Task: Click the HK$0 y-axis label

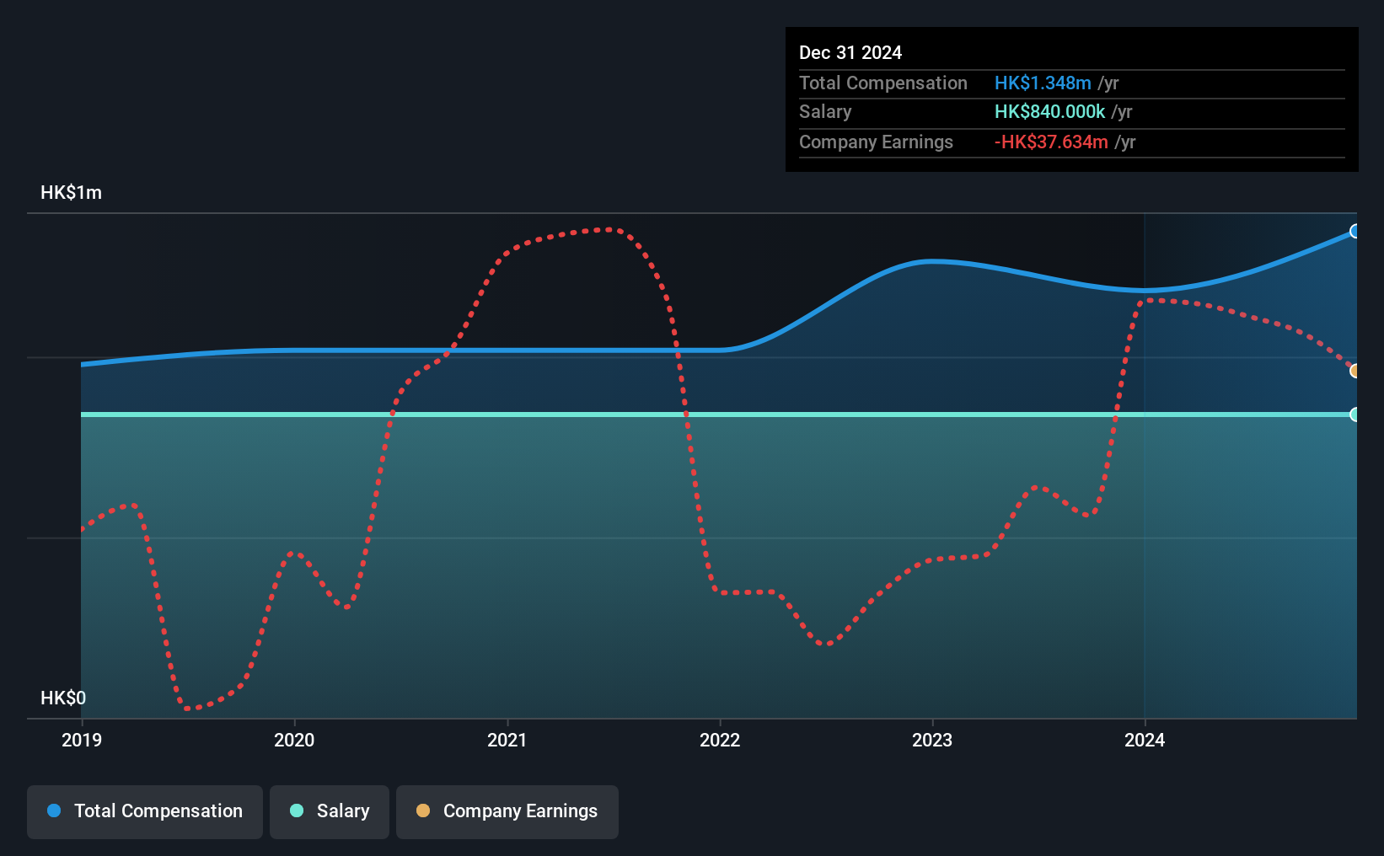Action: coord(63,698)
